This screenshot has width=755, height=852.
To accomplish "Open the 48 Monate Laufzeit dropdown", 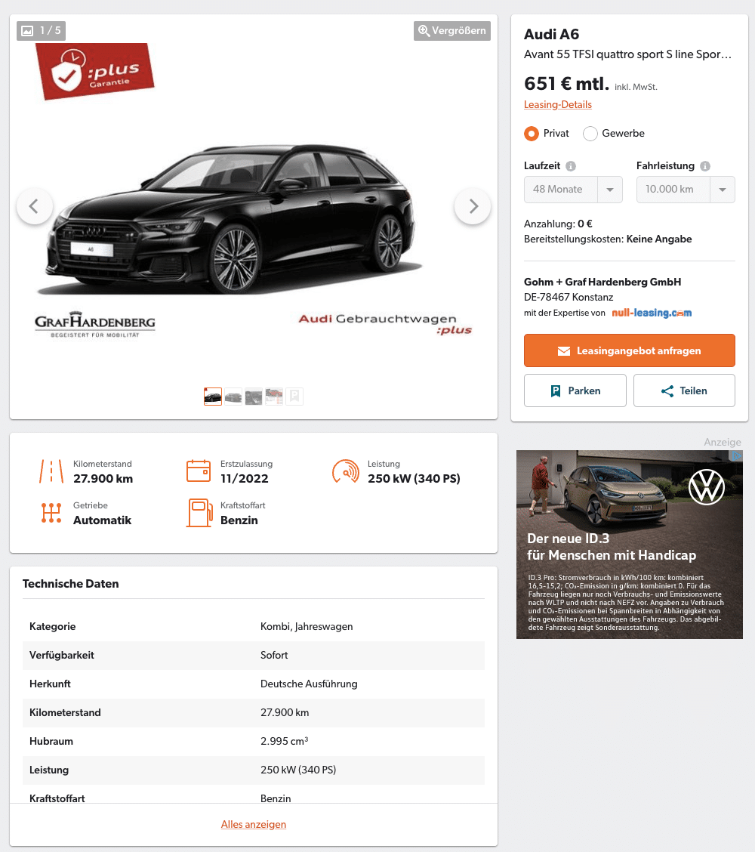I will pos(573,190).
